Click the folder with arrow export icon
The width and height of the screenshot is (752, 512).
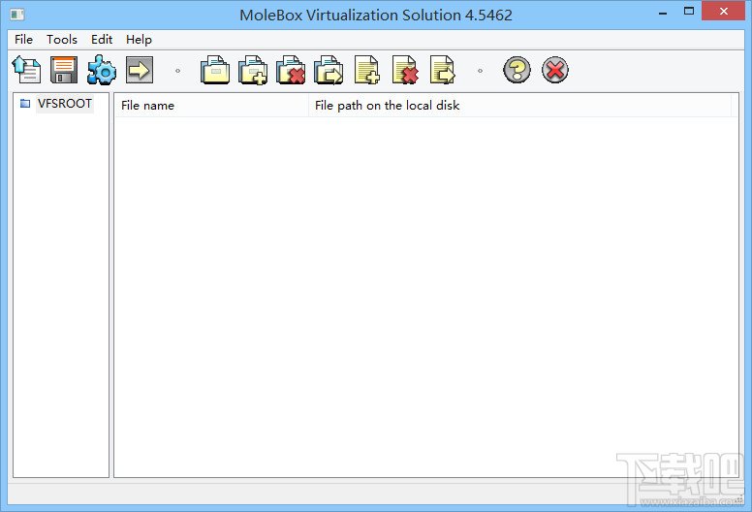tap(329, 70)
